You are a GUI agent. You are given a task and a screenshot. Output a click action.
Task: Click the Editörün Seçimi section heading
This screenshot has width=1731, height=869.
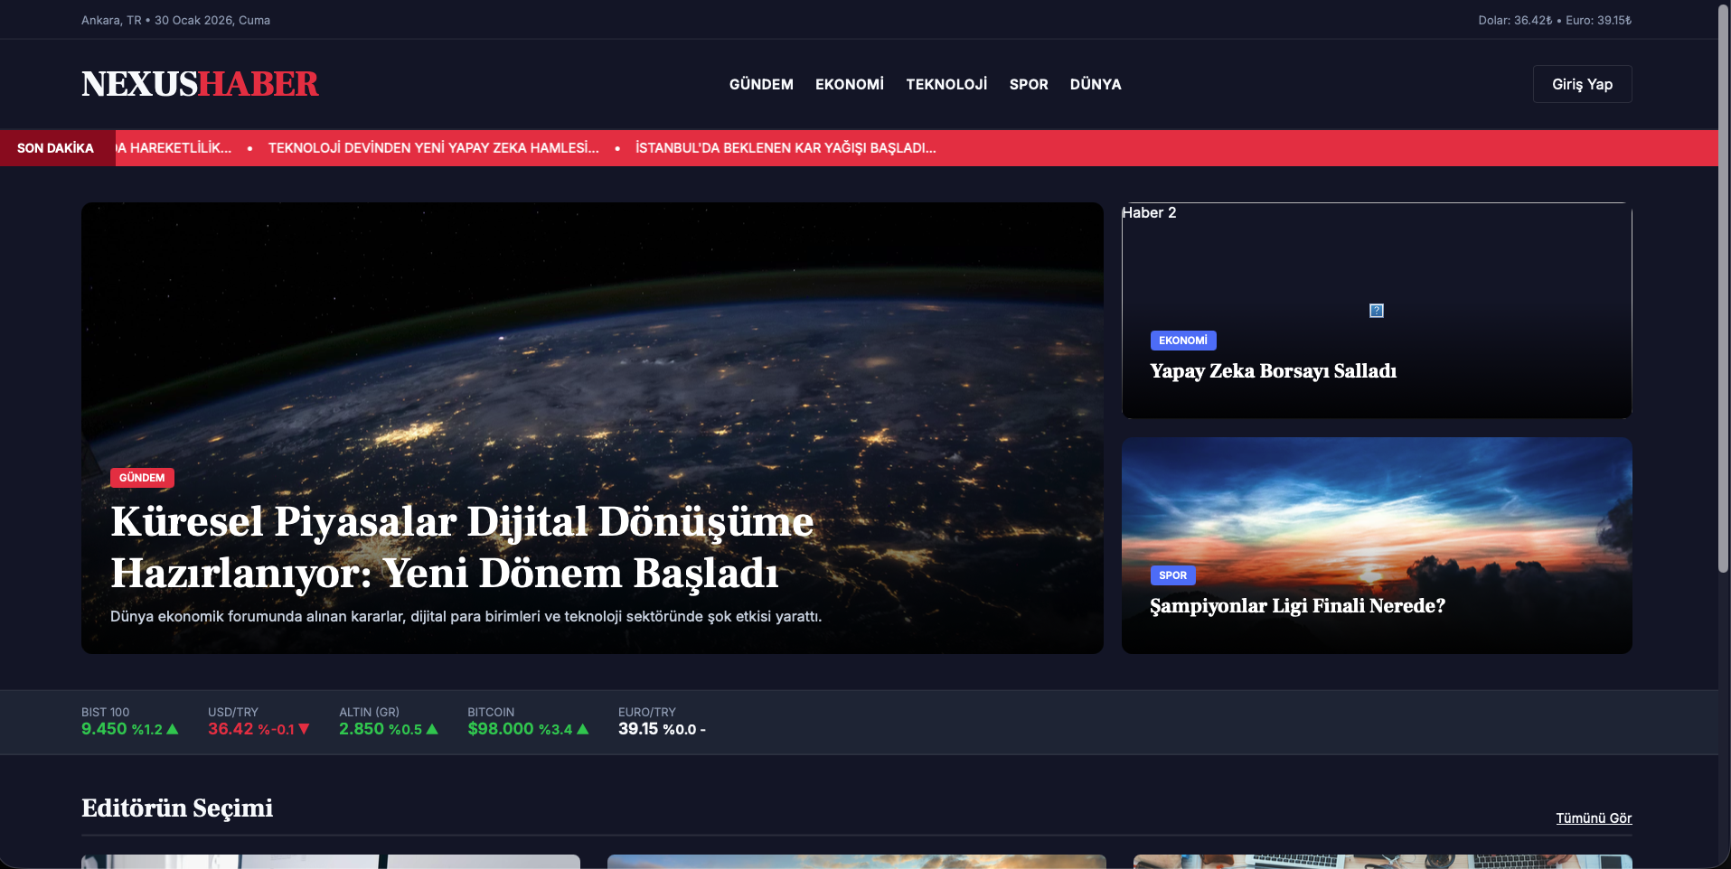177,808
